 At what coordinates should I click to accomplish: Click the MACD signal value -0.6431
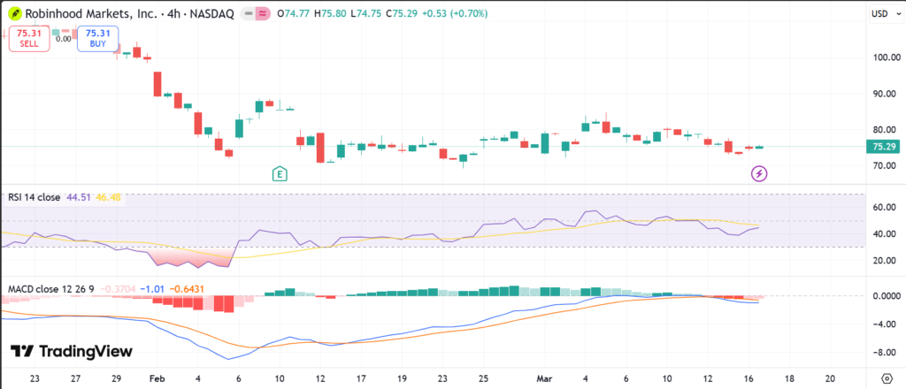coord(185,288)
